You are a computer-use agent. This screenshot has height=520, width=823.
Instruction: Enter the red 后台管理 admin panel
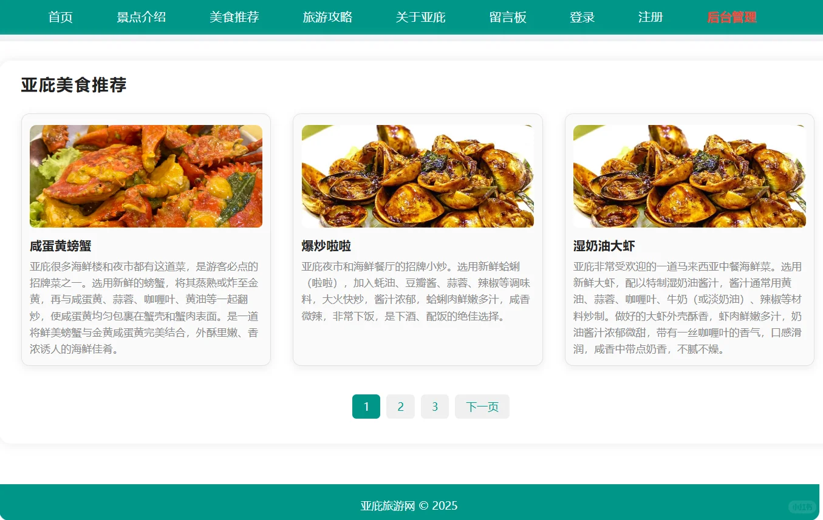[731, 17]
